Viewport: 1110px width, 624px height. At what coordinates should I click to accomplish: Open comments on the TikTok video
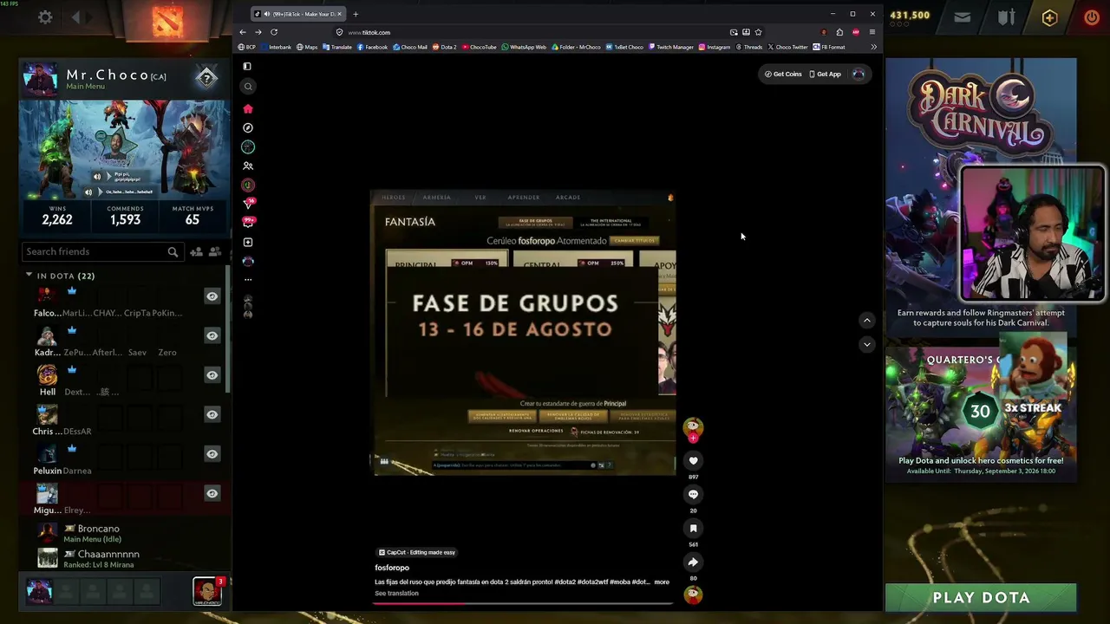pos(693,494)
